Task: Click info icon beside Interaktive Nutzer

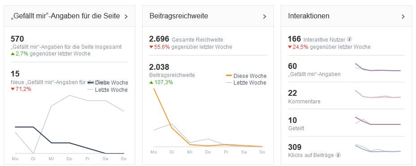Action: (349, 39)
